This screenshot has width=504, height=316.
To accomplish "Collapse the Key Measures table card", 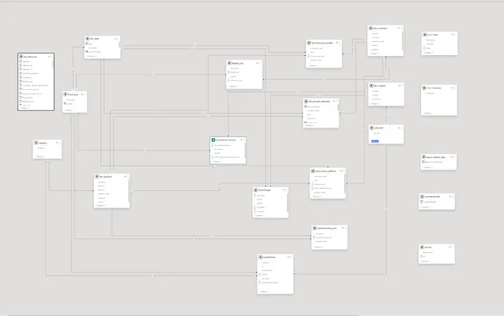I will pos(25,108).
